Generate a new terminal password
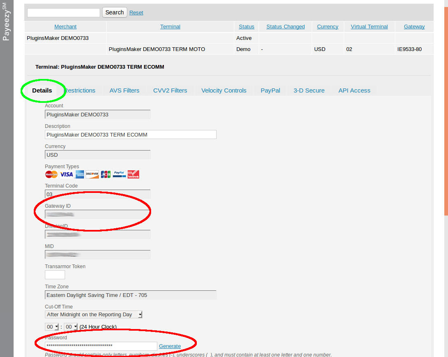Screen dimensions: 448x357 click(170, 346)
